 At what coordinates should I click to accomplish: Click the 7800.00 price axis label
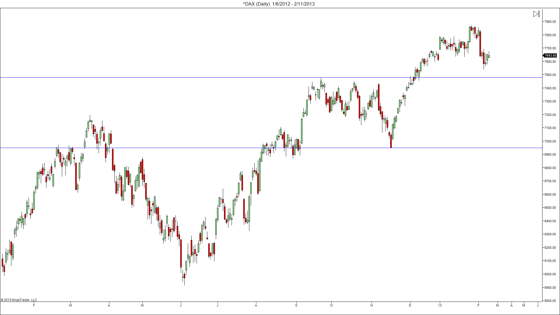pyautogui.click(x=550, y=35)
